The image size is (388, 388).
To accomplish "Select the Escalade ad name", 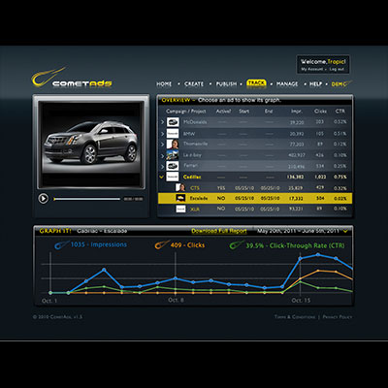I will click(x=199, y=198).
